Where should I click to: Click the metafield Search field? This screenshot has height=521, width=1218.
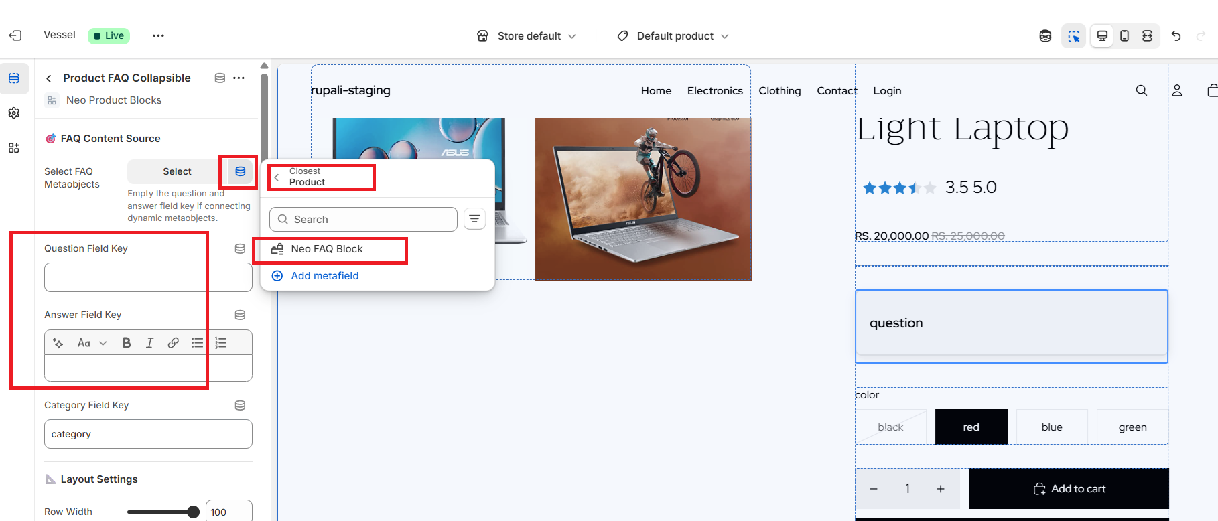point(363,219)
